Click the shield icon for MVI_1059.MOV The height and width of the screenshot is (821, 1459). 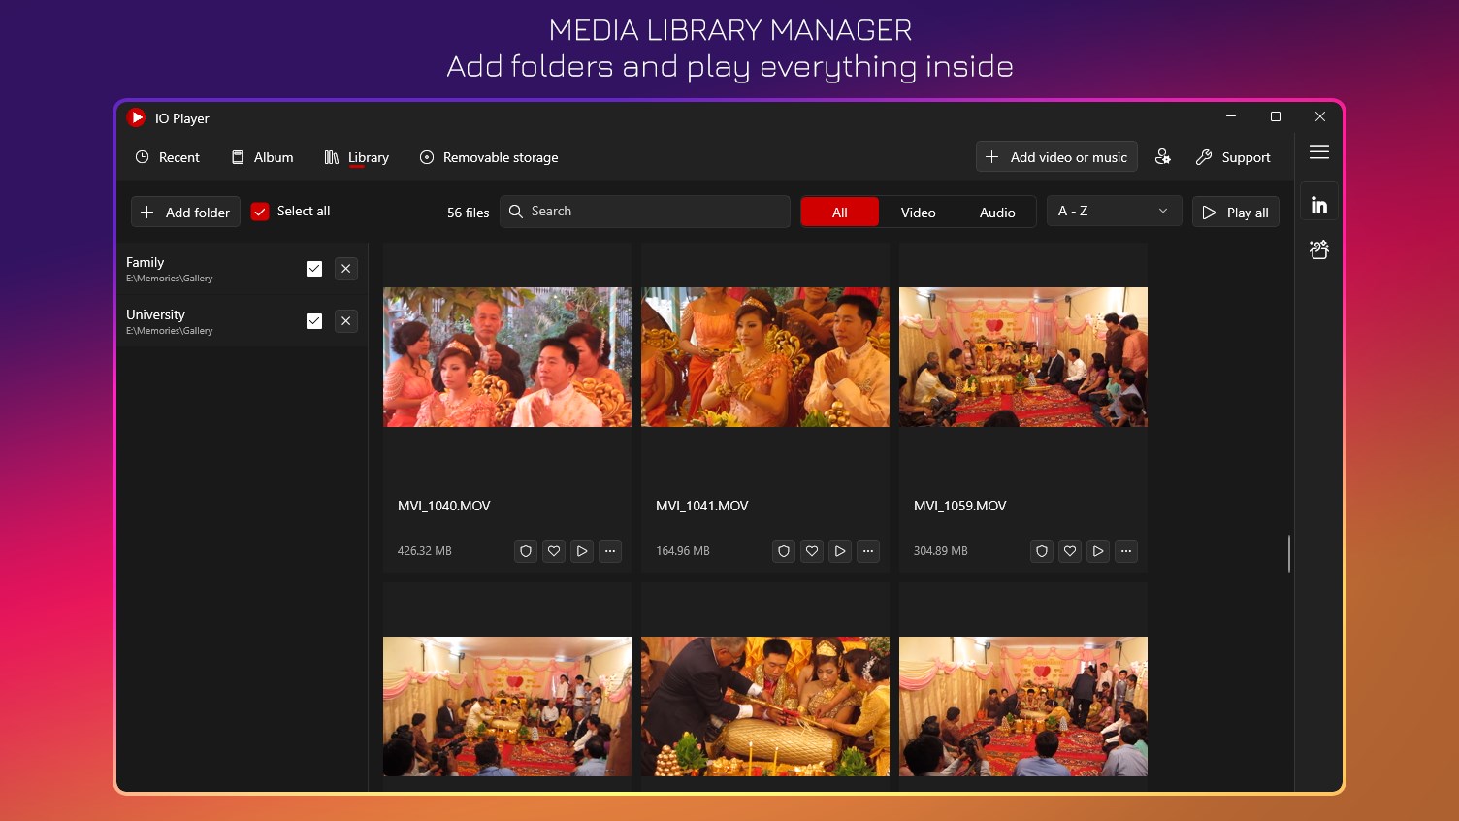1042,551
